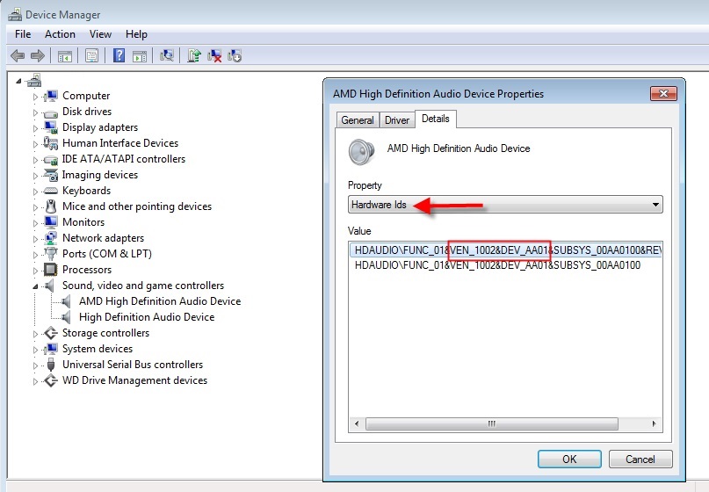The image size is (709, 492).
Task: Open the File menu
Action: click(x=23, y=34)
